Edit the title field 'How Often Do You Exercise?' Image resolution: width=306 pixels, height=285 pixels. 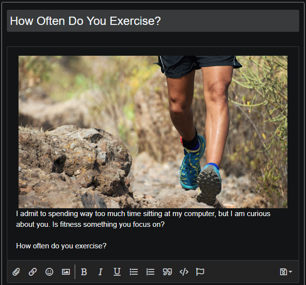click(153, 21)
